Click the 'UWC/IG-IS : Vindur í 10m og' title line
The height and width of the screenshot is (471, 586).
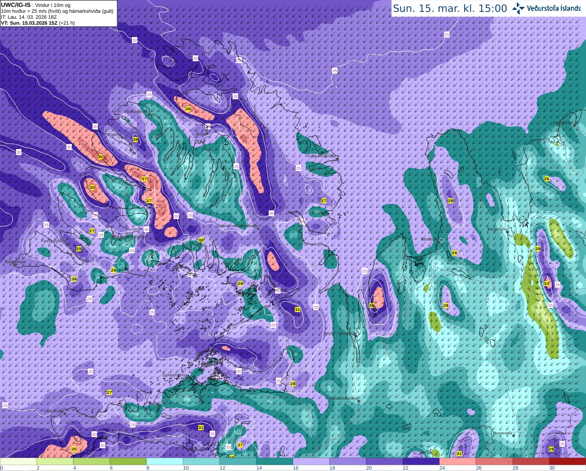click(36, 5)
